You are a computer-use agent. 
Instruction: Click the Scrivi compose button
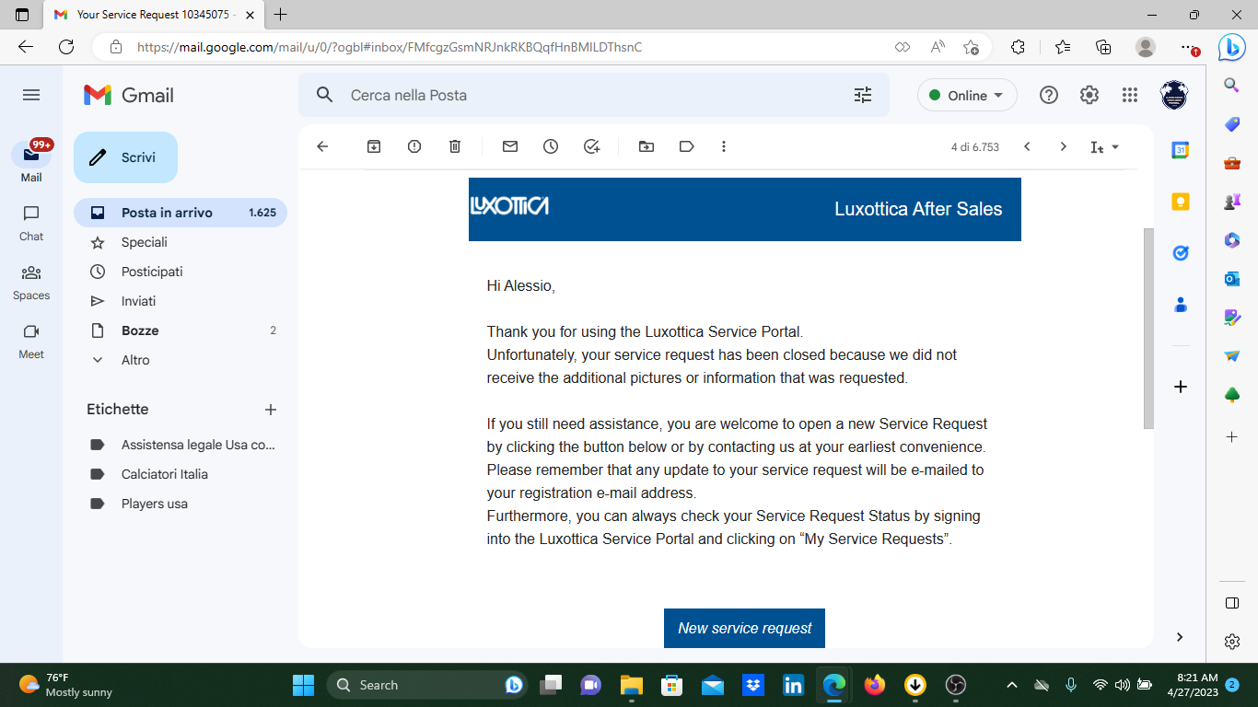click(125, 157)
